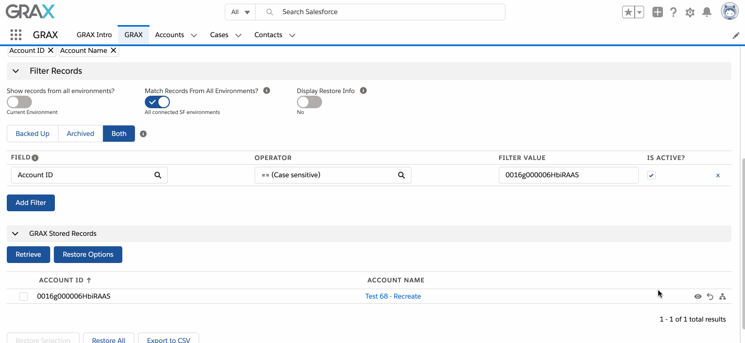Click the Filter Value input field

tap(568, 175)
